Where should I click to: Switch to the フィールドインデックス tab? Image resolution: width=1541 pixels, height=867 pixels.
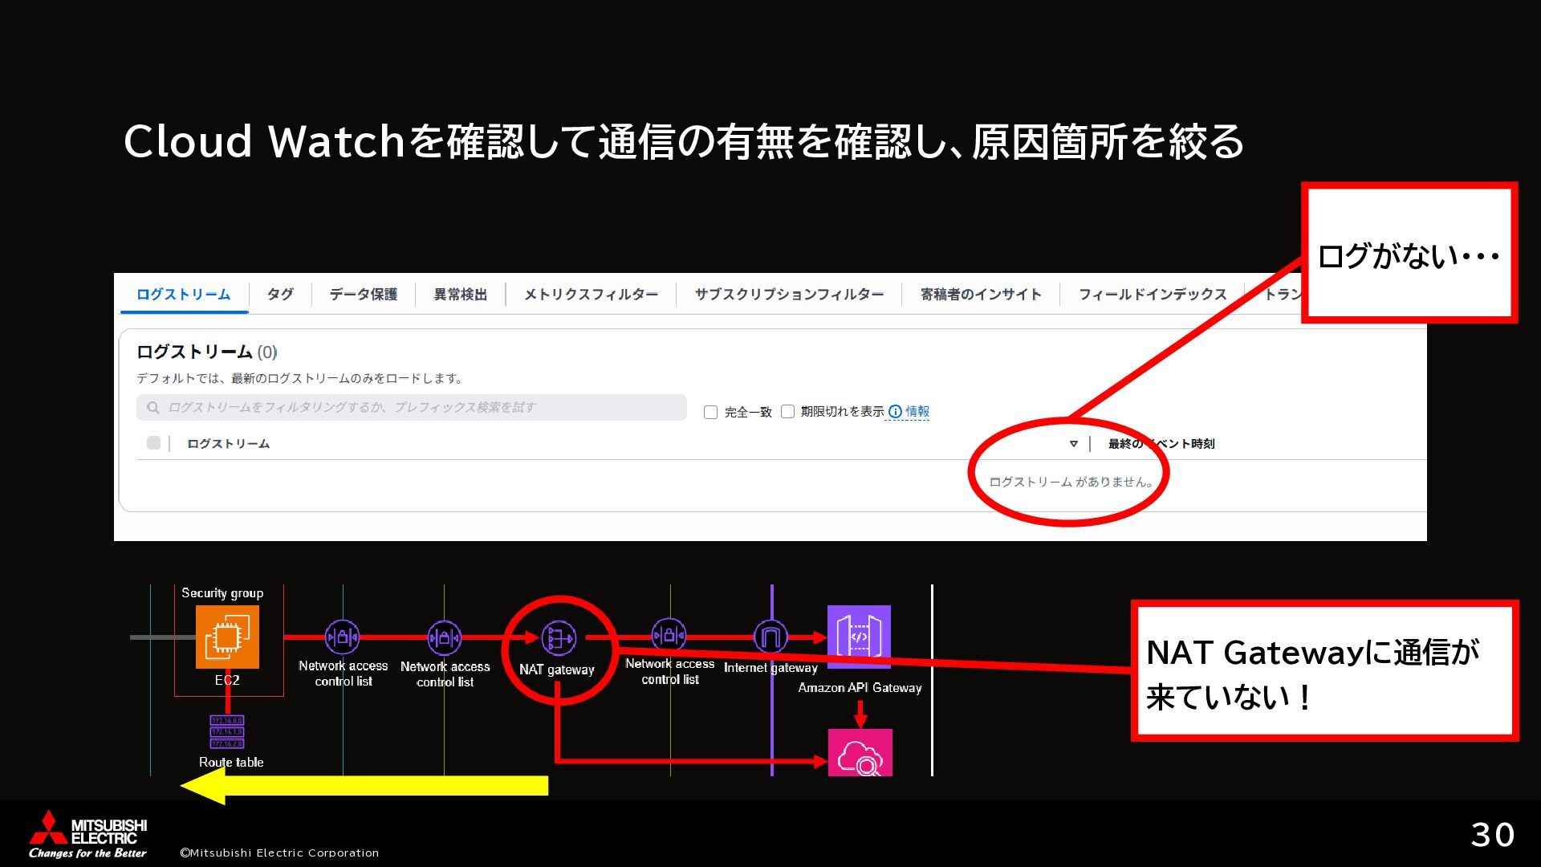1153,295
